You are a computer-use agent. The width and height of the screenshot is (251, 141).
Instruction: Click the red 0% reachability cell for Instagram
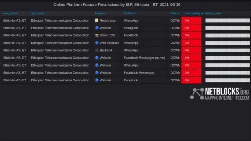coord(191,28)
